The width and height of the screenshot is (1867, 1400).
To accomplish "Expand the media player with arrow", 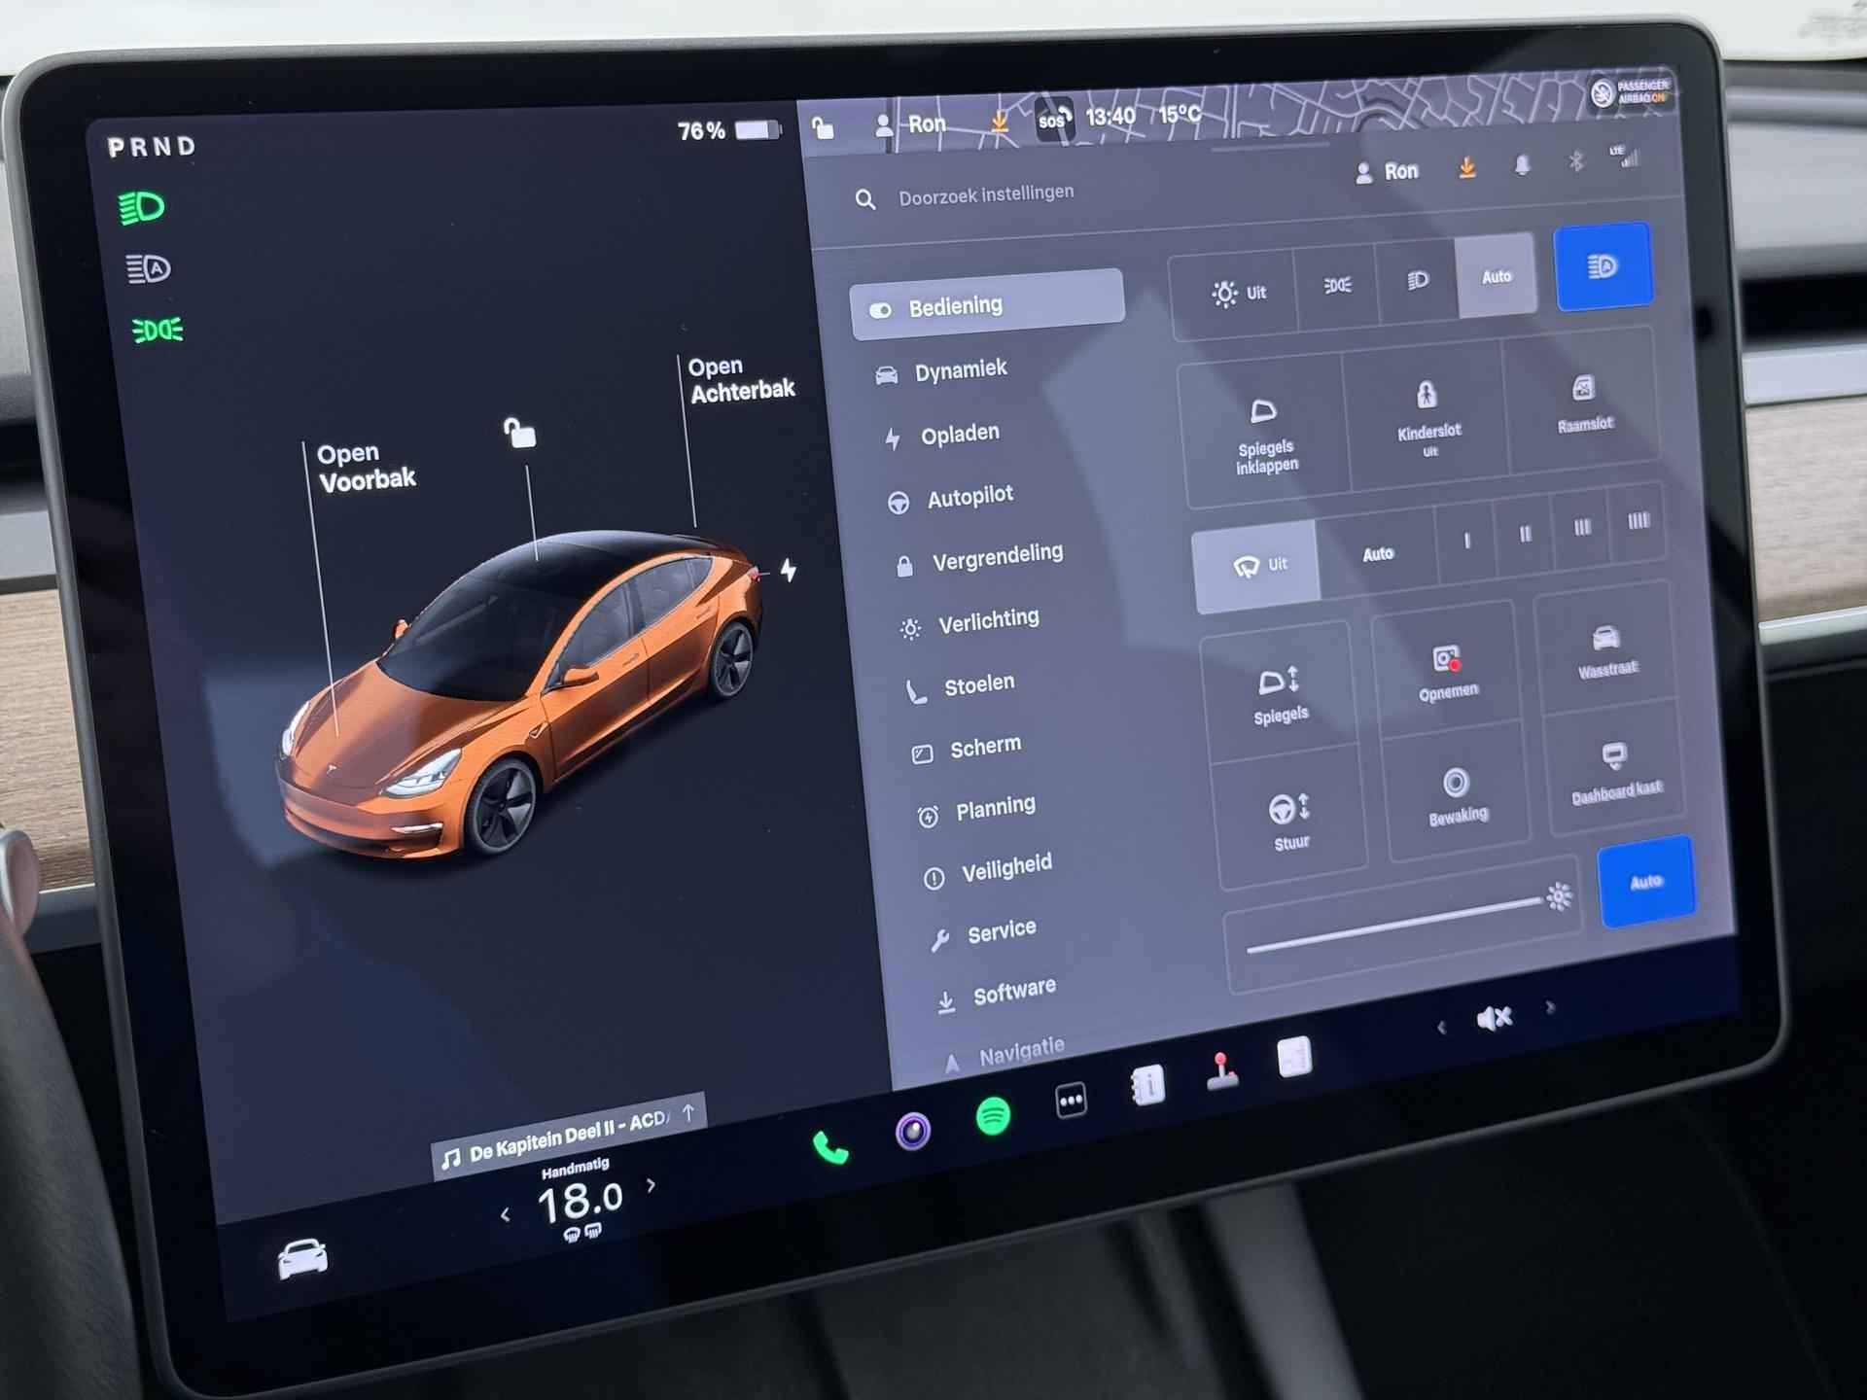I will tap(688, 1112).
